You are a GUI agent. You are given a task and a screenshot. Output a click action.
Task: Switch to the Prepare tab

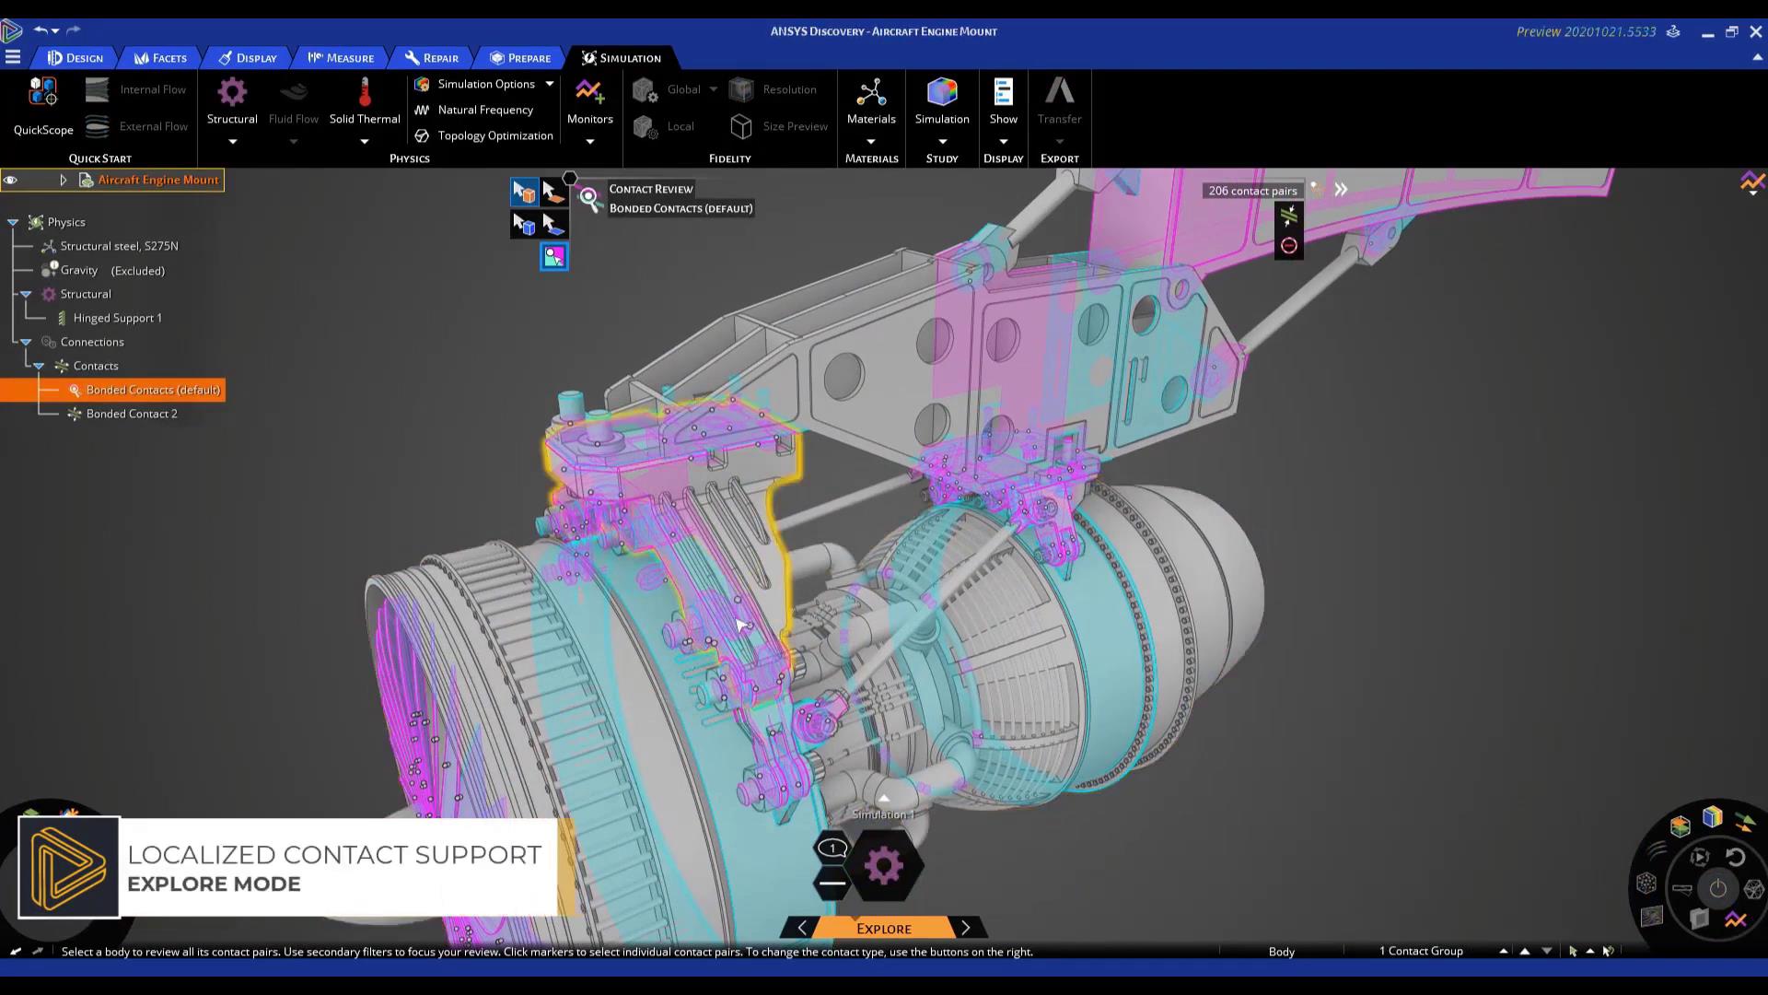pyautogui.click(x=520, y=58)
